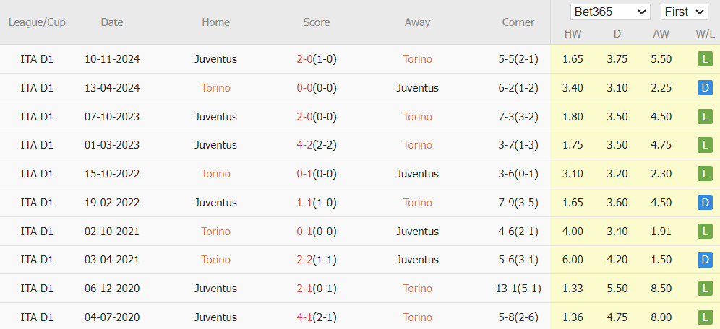Image resolution: width=720 pixels, height=329 pixels.
Task: Click the D badge in the 03-04-2021 row
Action: 705,260
